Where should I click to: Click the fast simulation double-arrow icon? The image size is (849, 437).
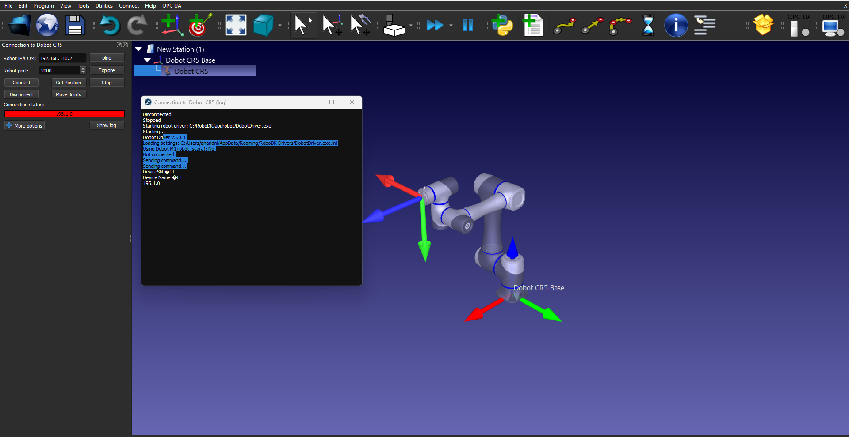point(435,25)
